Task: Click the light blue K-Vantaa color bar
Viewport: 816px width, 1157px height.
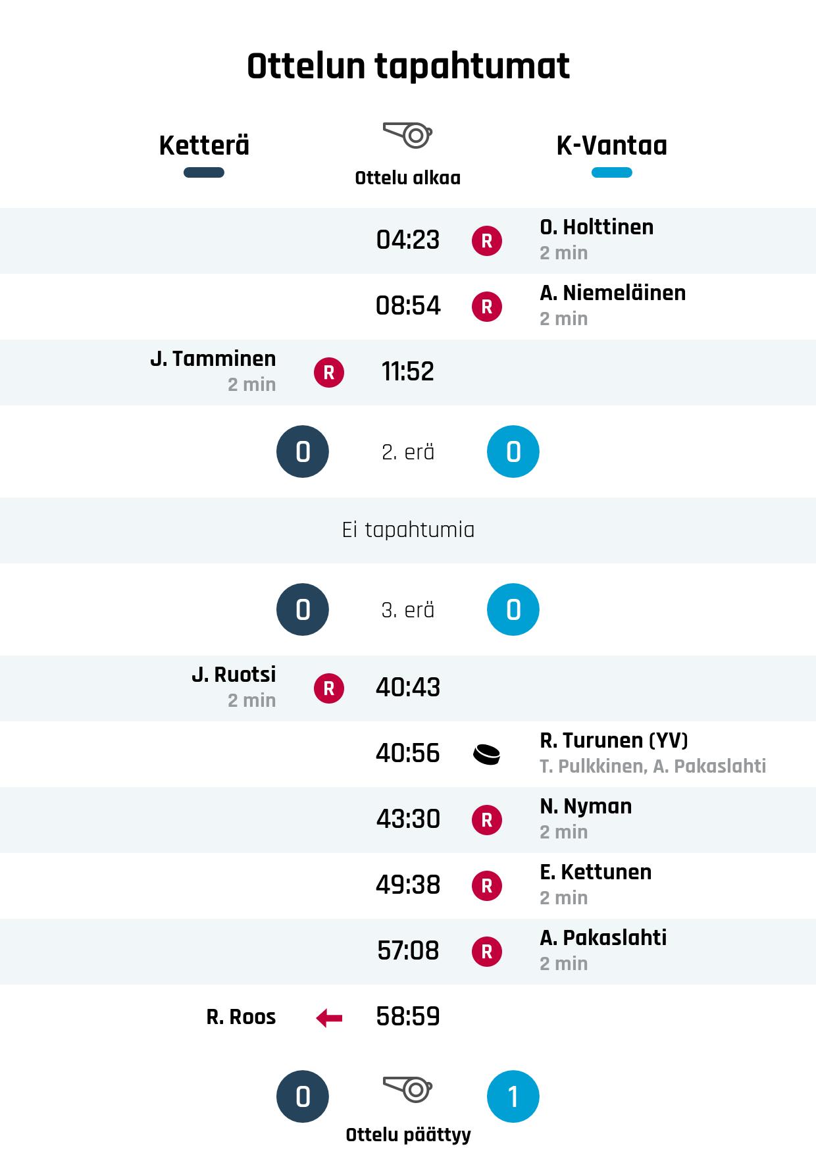Action: (611, 173)
